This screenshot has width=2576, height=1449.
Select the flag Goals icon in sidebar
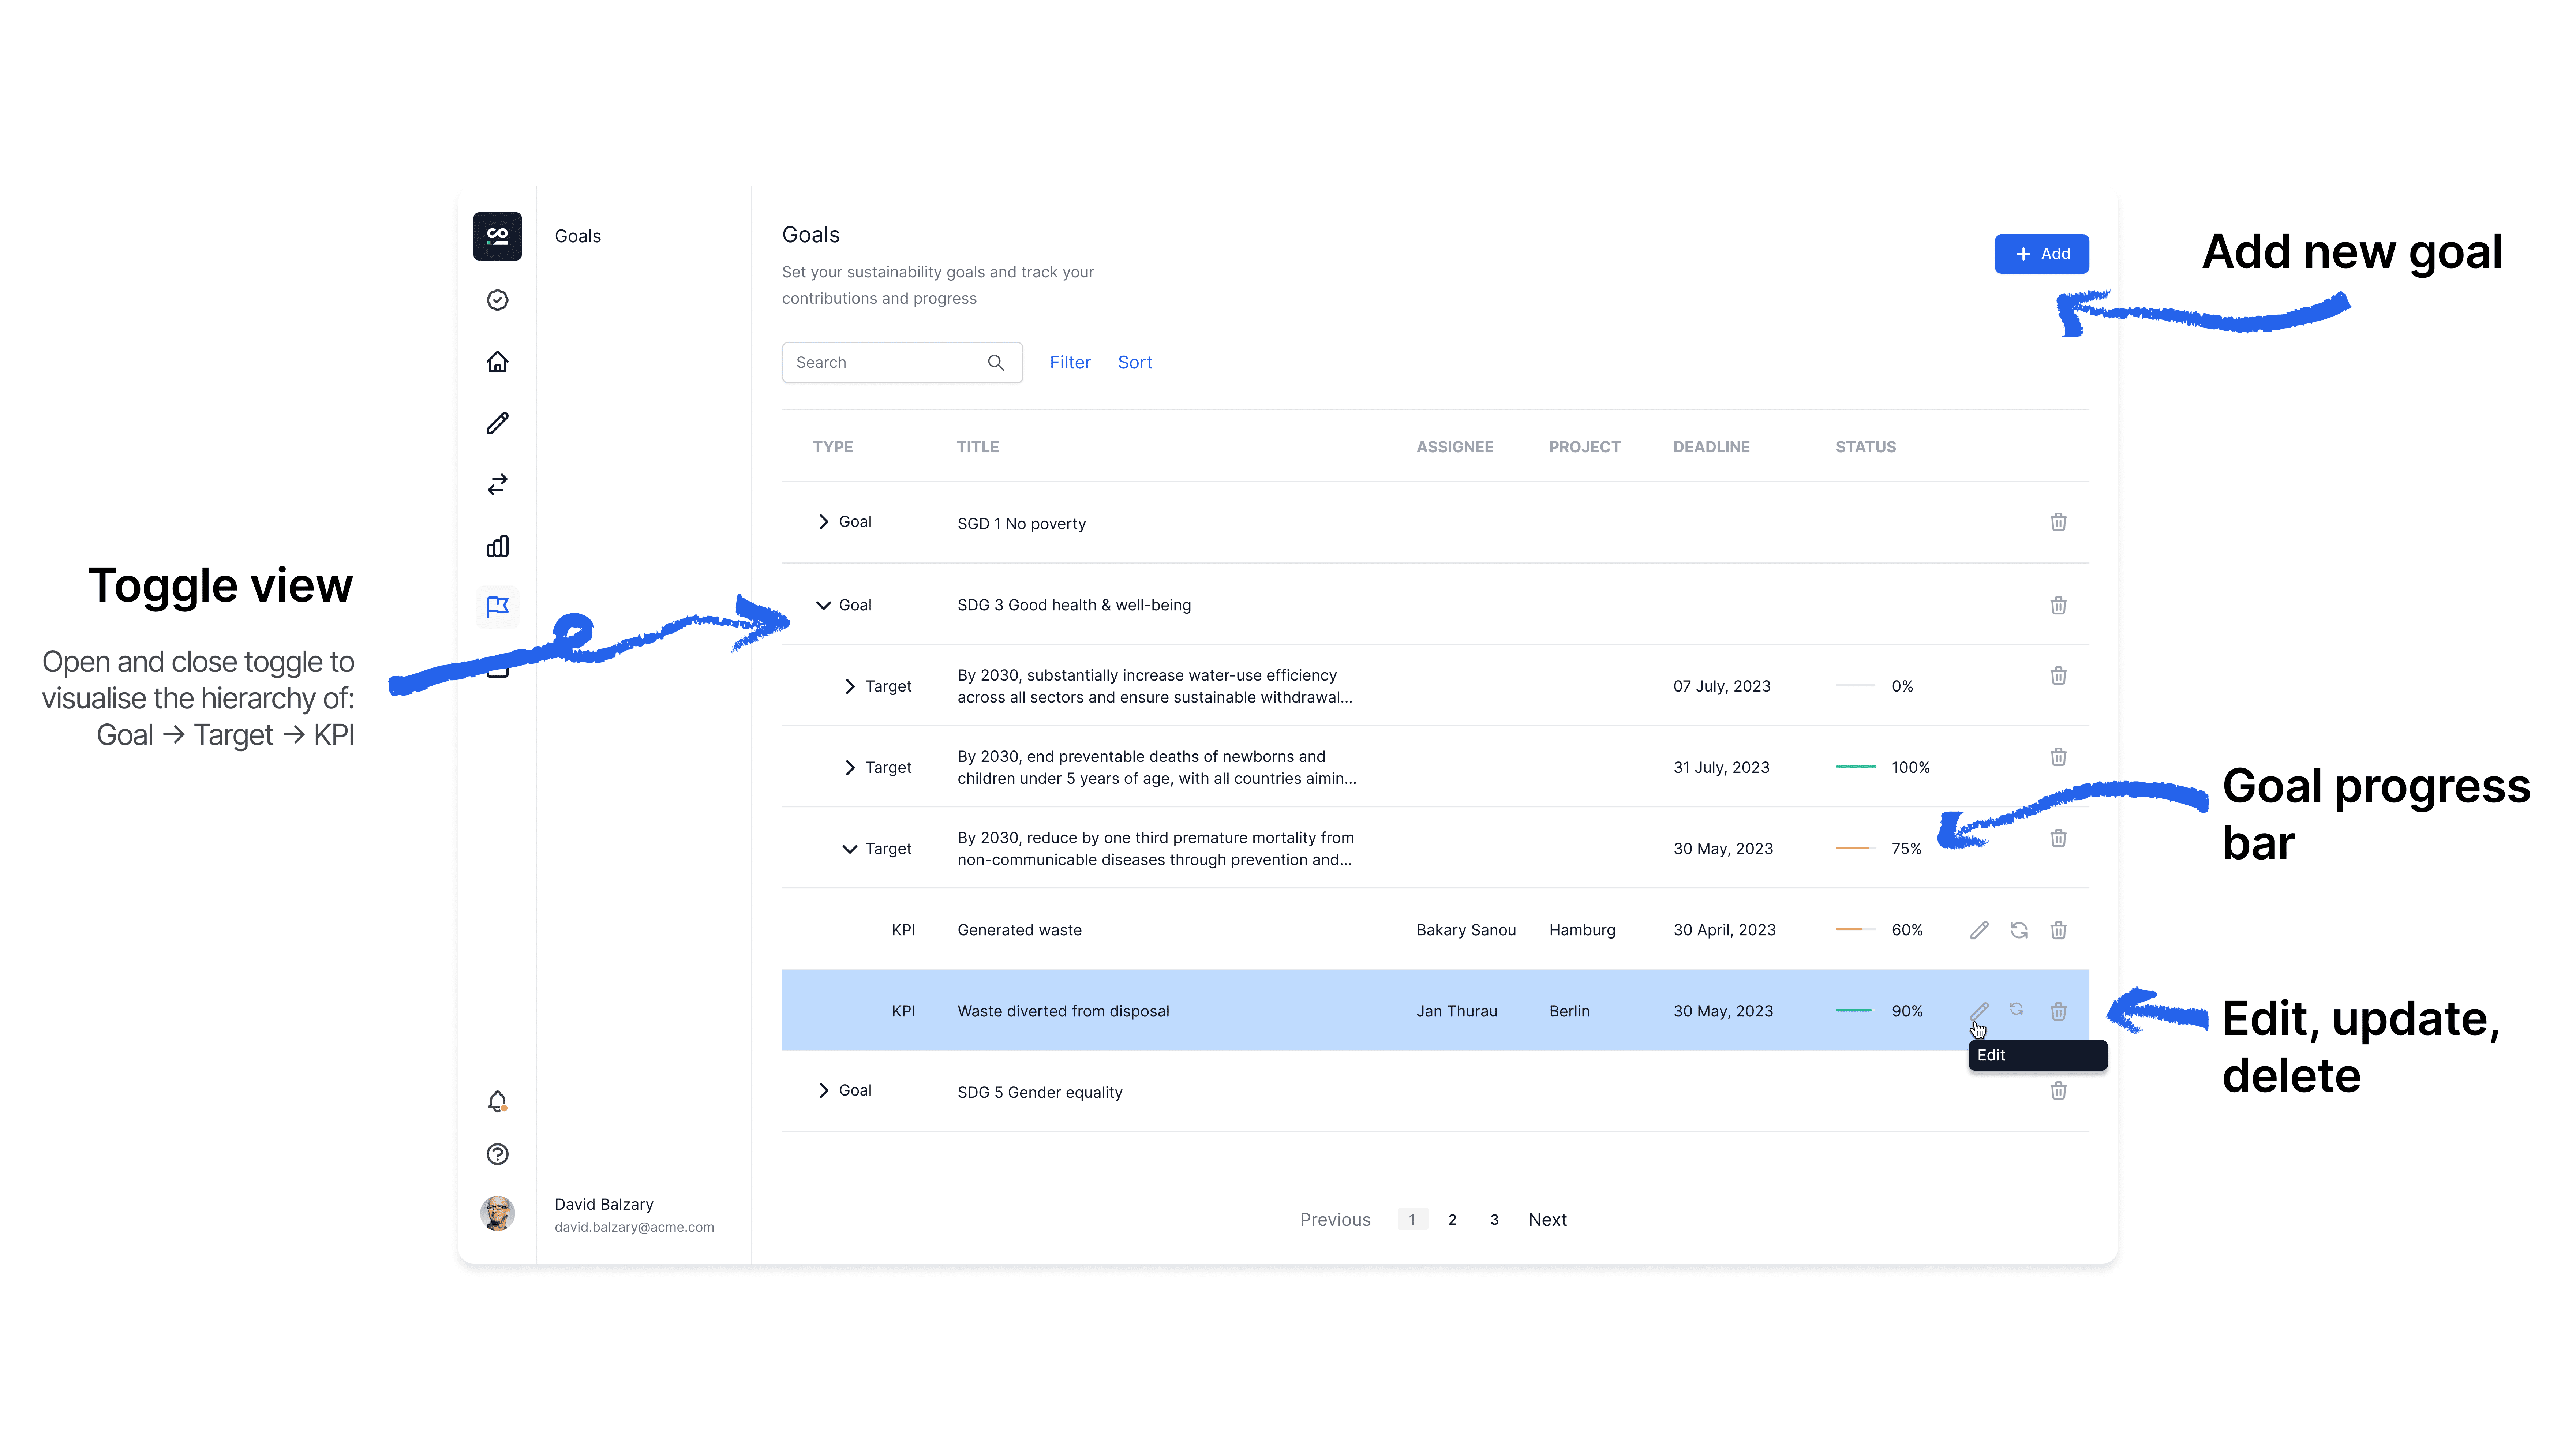(x=497, y=607)
